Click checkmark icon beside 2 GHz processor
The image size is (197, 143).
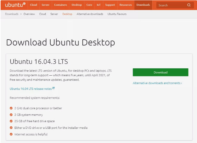pyautogui.click(x=11, y=108)
